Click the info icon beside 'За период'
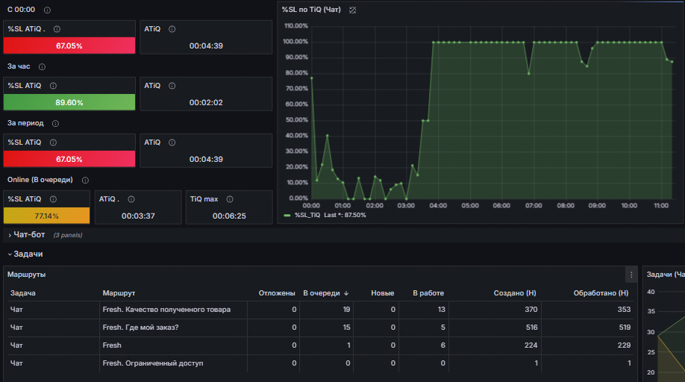Viewport: 685px width, 382px height. tap(55, 124)
